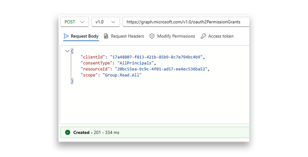This screenshot has height=157, width=308.
Task: Click the closing brace of the JSON body
Action: click(x=72, y=81)
